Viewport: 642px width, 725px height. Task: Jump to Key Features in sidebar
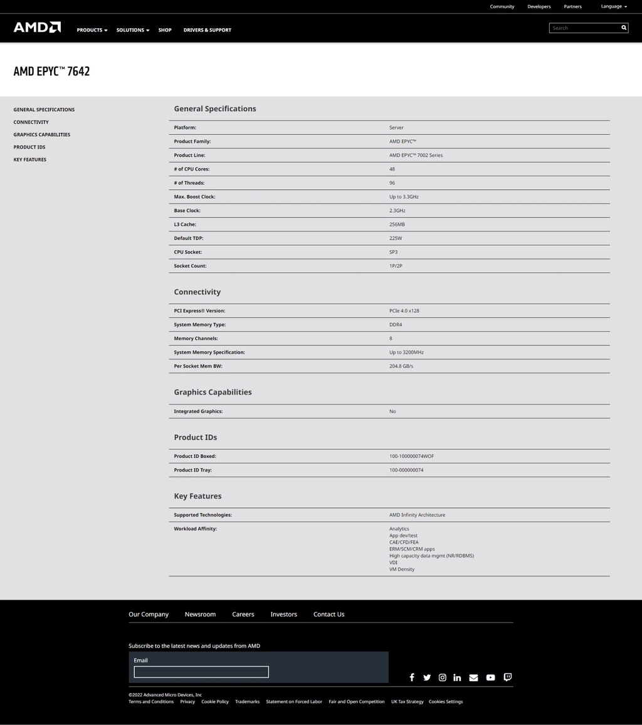point(29,159)
